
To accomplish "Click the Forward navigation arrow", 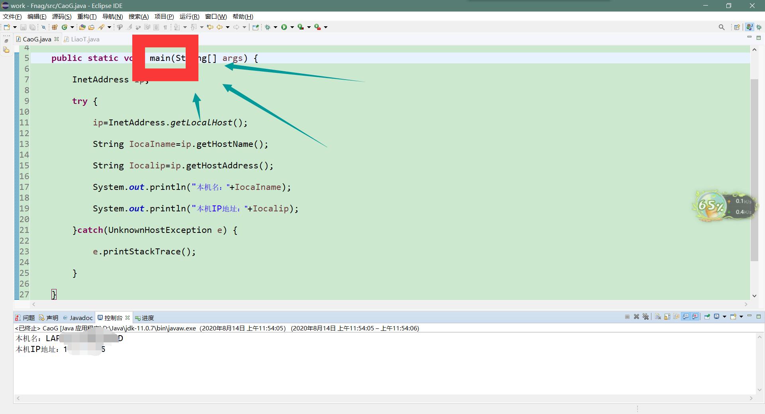I will point(236,27).
